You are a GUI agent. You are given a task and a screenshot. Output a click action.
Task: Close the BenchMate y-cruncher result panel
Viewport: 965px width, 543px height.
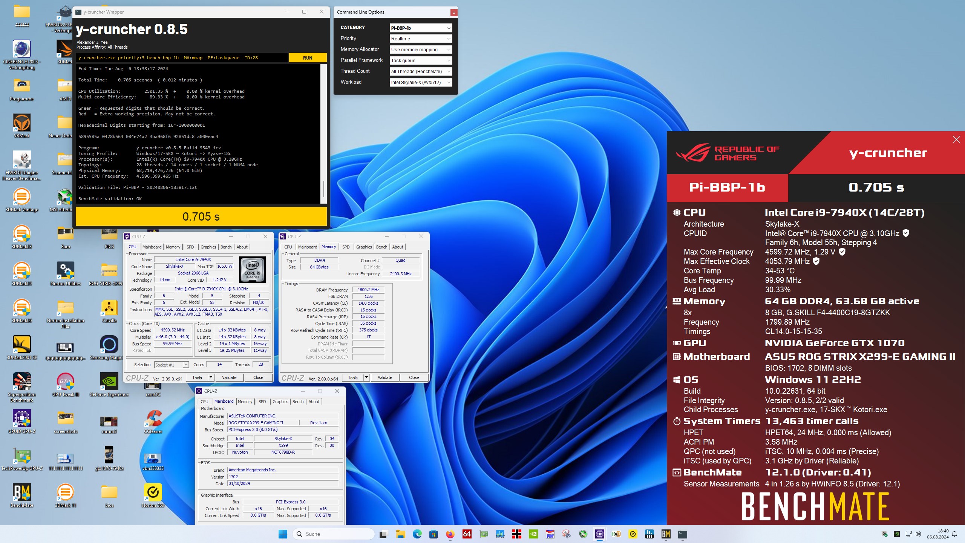click(956, 140)
